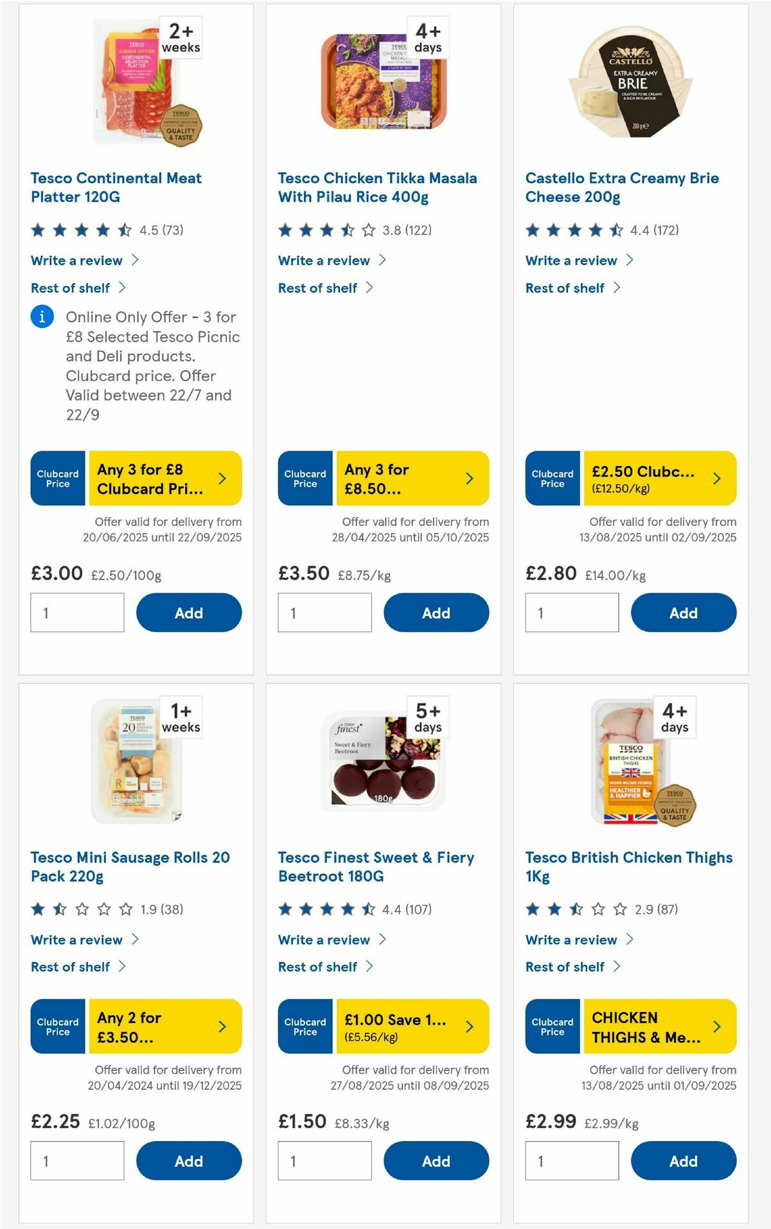Click Write a review for Castello Brie Cheese
This screenshot has width=771, height=1229.
tap(570, 261)
